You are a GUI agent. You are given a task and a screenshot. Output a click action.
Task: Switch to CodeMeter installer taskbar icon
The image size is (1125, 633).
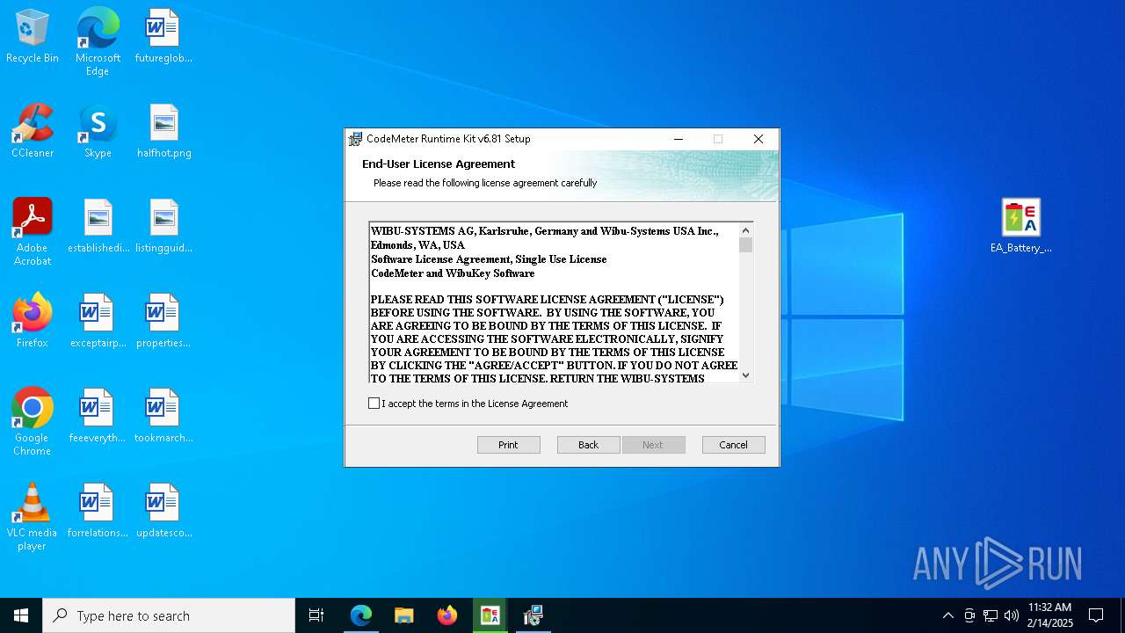click(533, 615)
